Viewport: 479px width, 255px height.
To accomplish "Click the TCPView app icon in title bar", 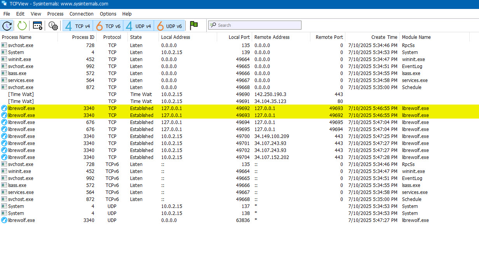I will coord(4,4).
